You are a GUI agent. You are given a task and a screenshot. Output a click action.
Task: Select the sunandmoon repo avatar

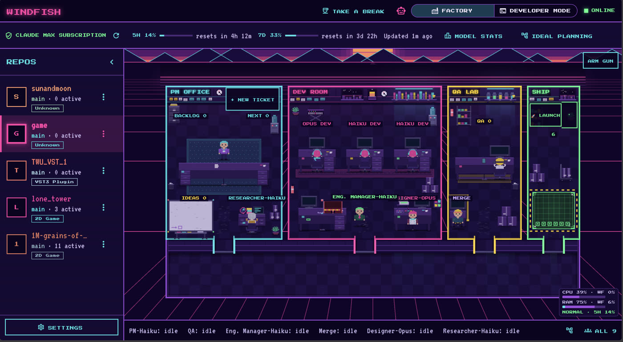pos(16,97)
